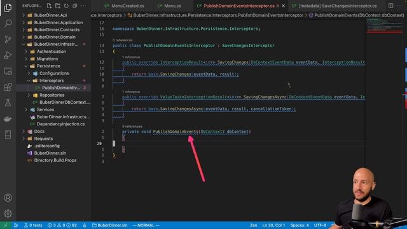Open BuberDinner.Infrastructu... project file
The image size is (407, 229).
click(63, 117)
